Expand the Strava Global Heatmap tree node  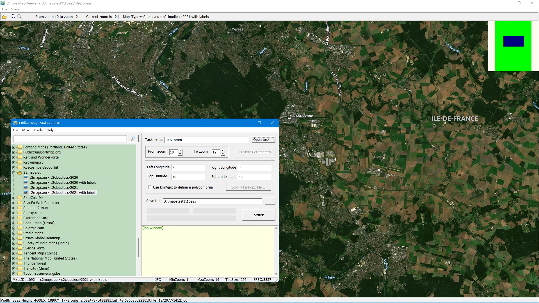pyautogui.click(x=13, y=238)
